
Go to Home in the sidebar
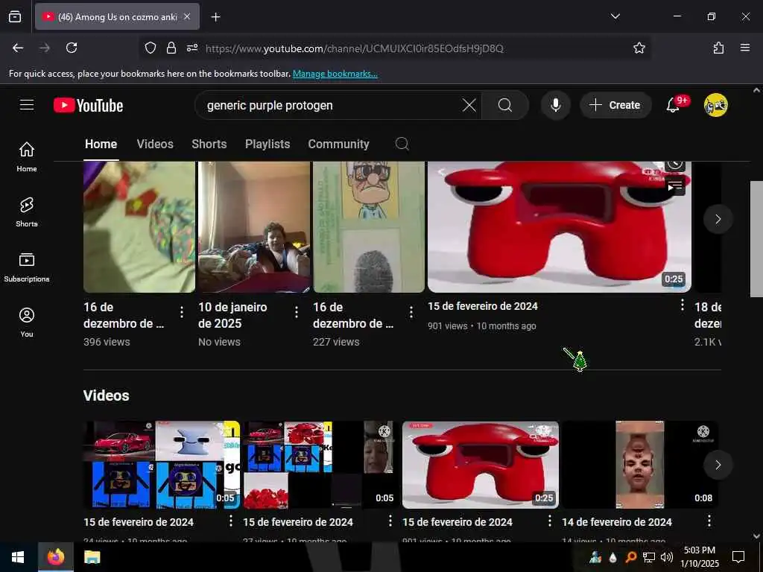click(27, 156)
